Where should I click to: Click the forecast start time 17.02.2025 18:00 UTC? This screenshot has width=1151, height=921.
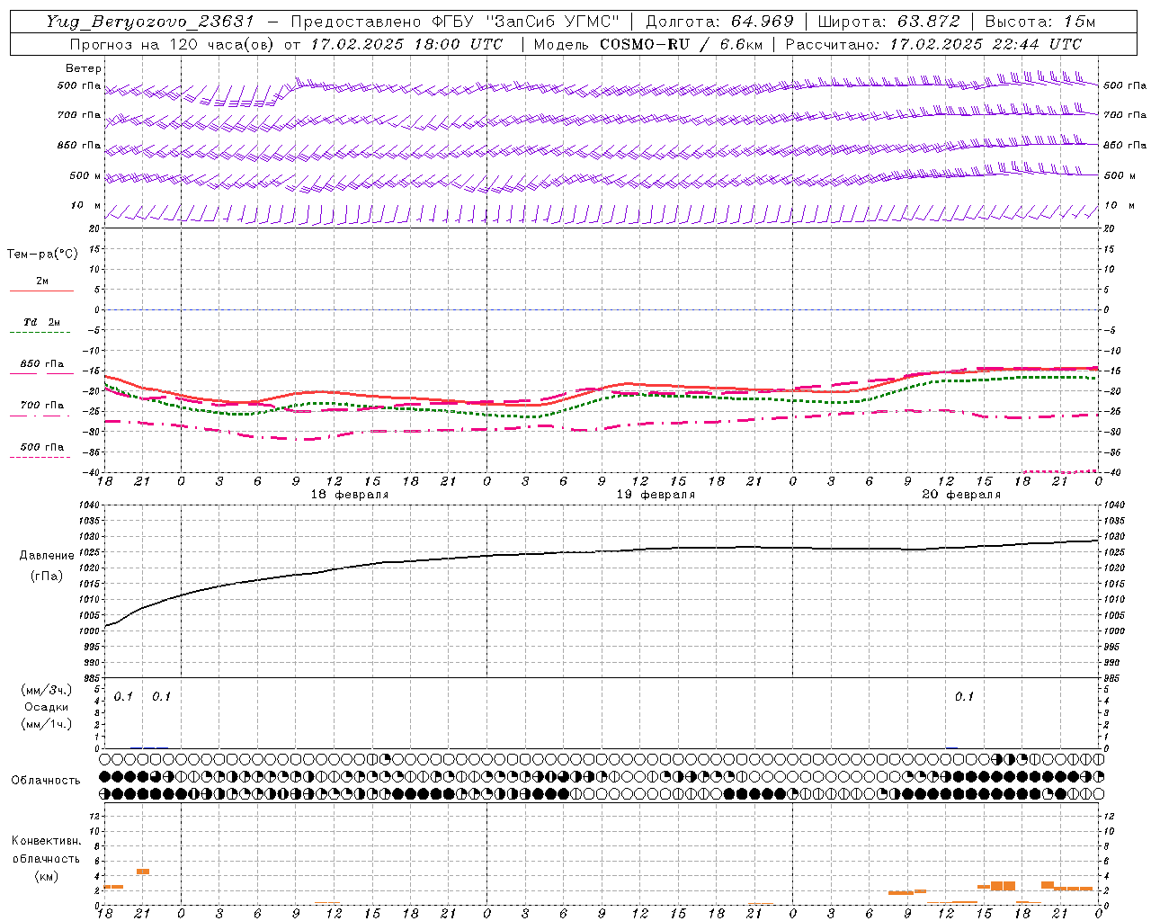pos(406,44)
